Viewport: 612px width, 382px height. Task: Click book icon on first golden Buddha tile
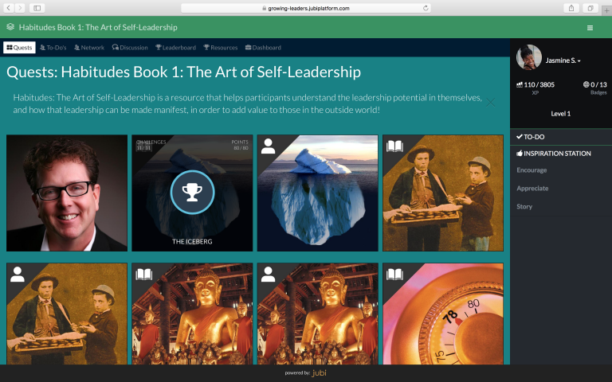pyautogui.click(x=143, y=275)
